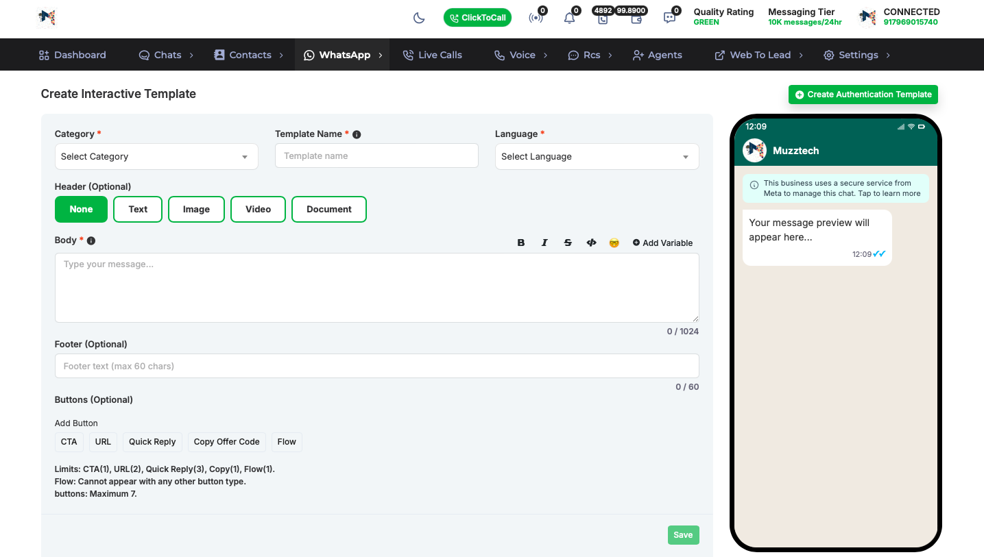Enable the Video header option
The image size is (984, 557).
point(258,209)
